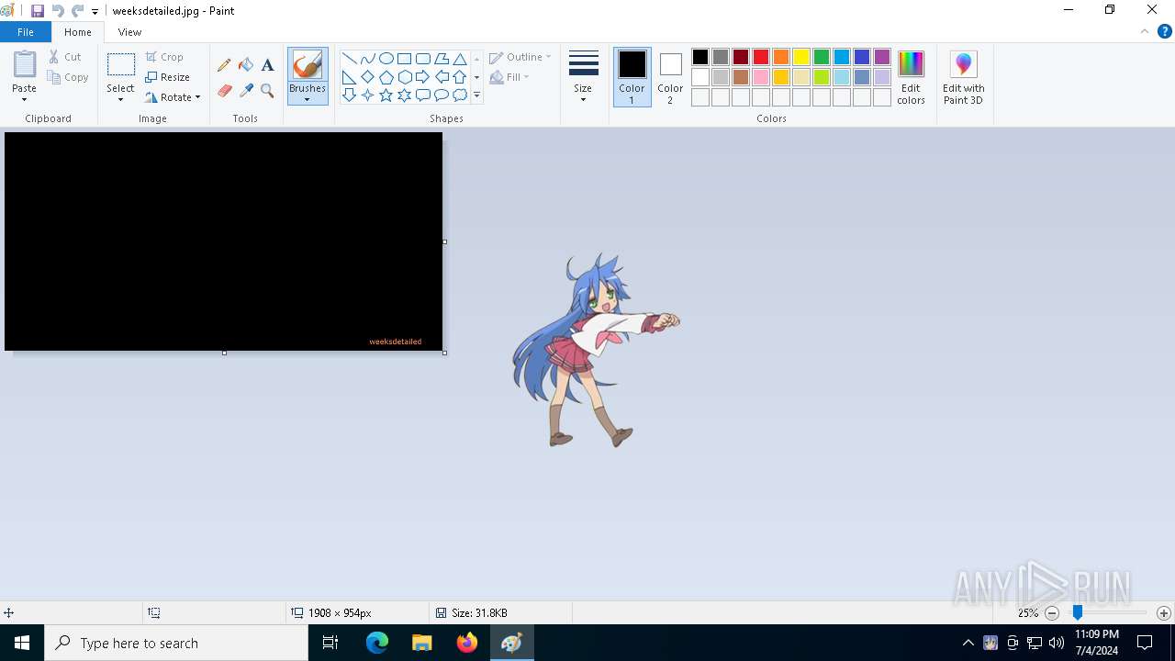Pick the yellow color swatch
The width and height of the screenshot is (1175, 661).
801,57
